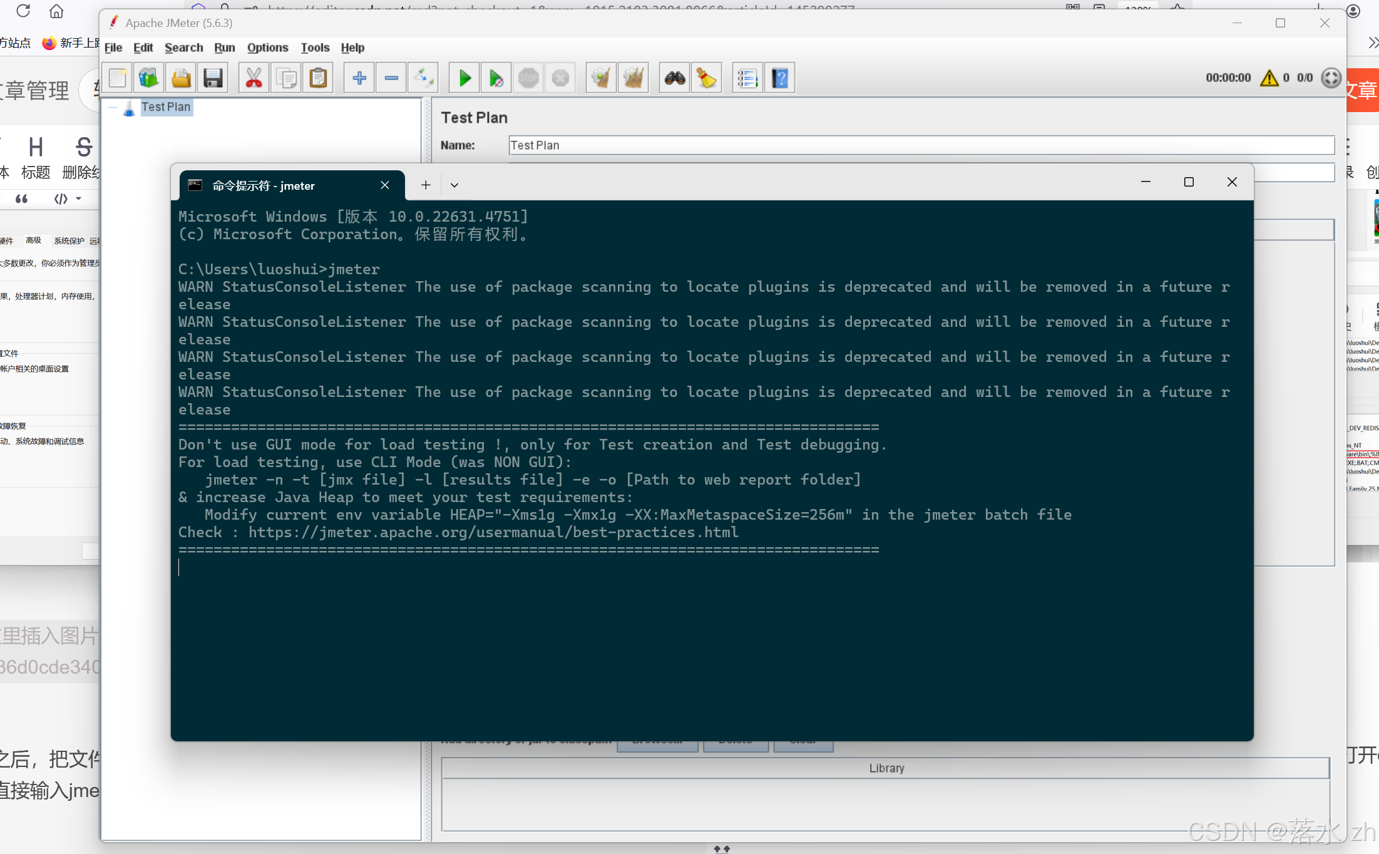
Task: Start the test with the green play icon
Action: pos(464,78)
